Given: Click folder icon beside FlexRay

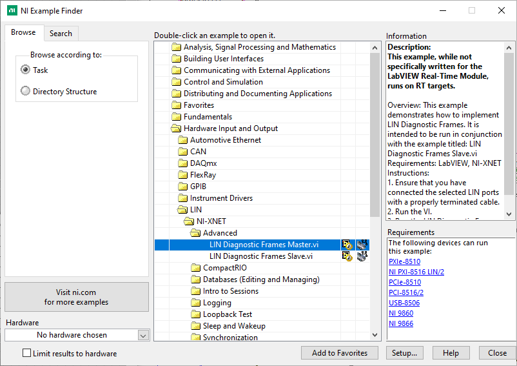Looking at the screenshot, I should pyautogui.click(x=182, y=175).
